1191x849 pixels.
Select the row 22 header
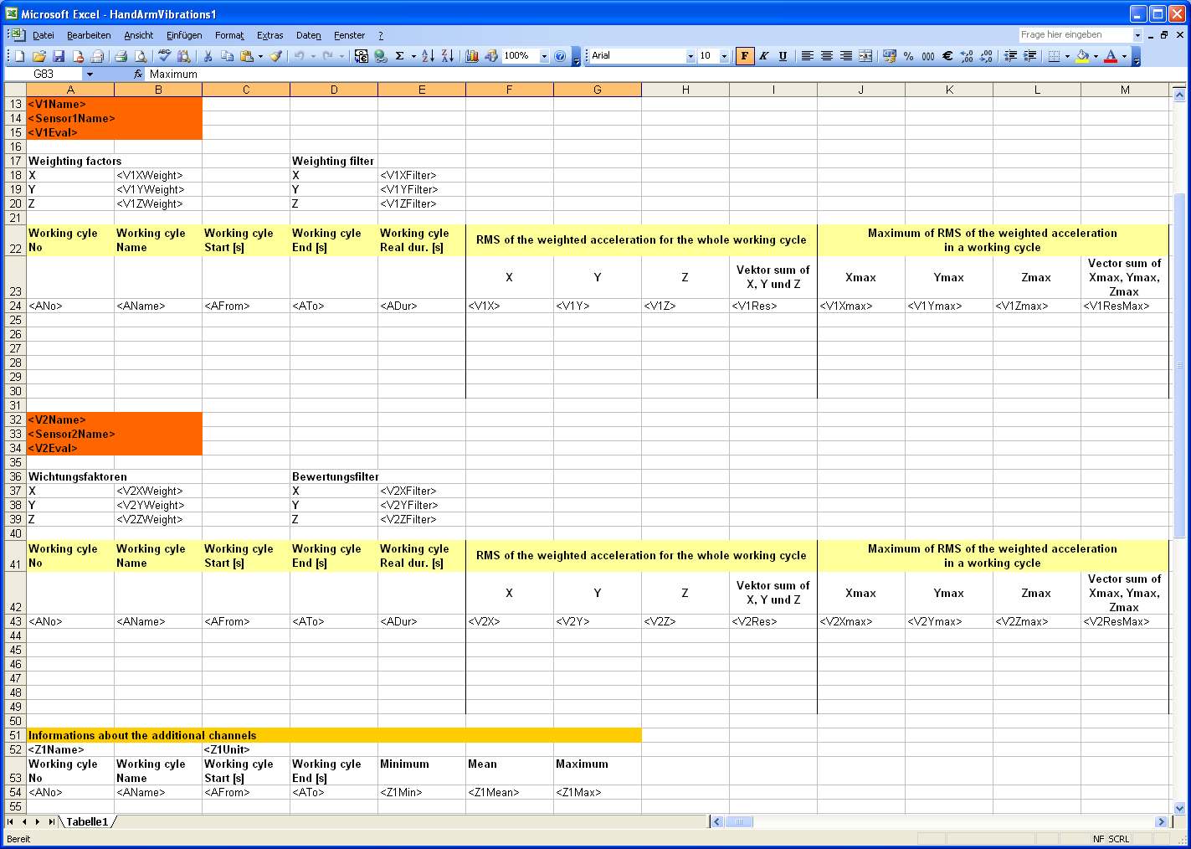[16, 249]
